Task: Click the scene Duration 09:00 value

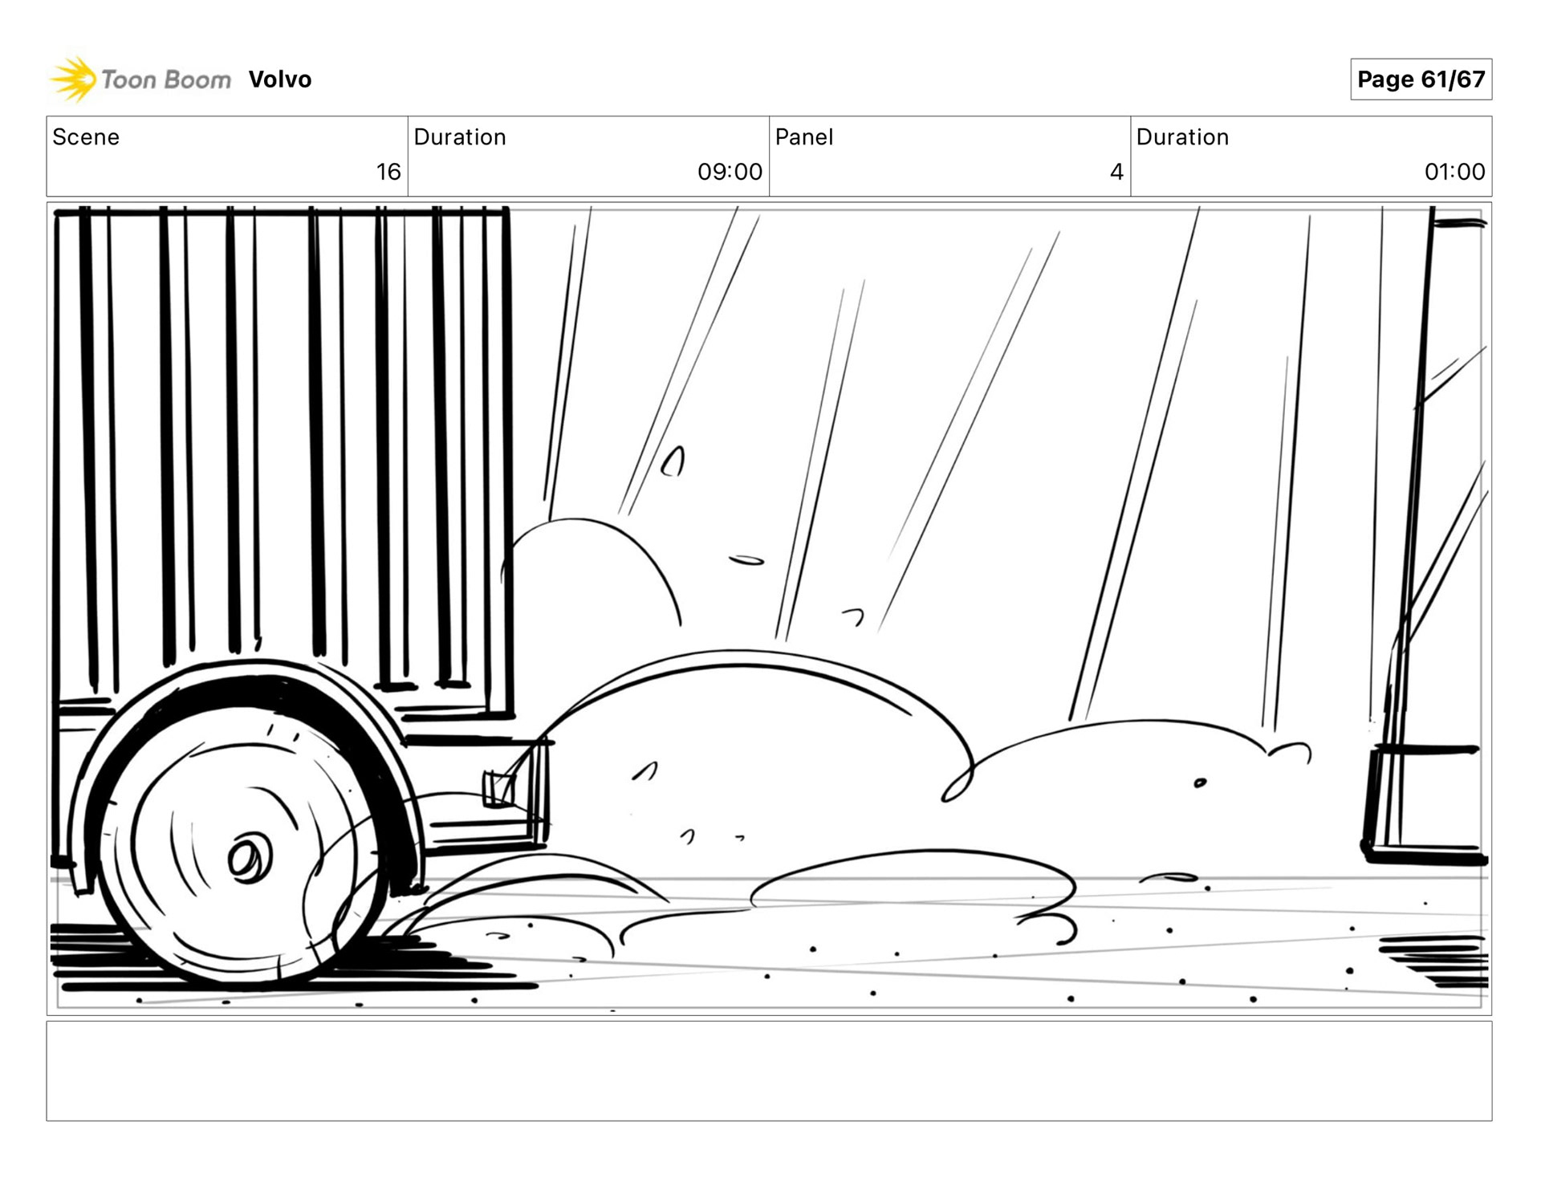Action: pyautogui.click(x=729, y=172)
